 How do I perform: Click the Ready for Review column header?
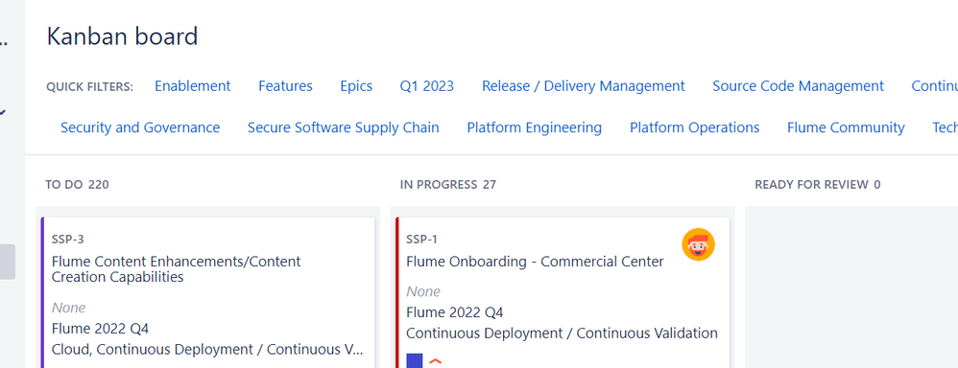818,184
